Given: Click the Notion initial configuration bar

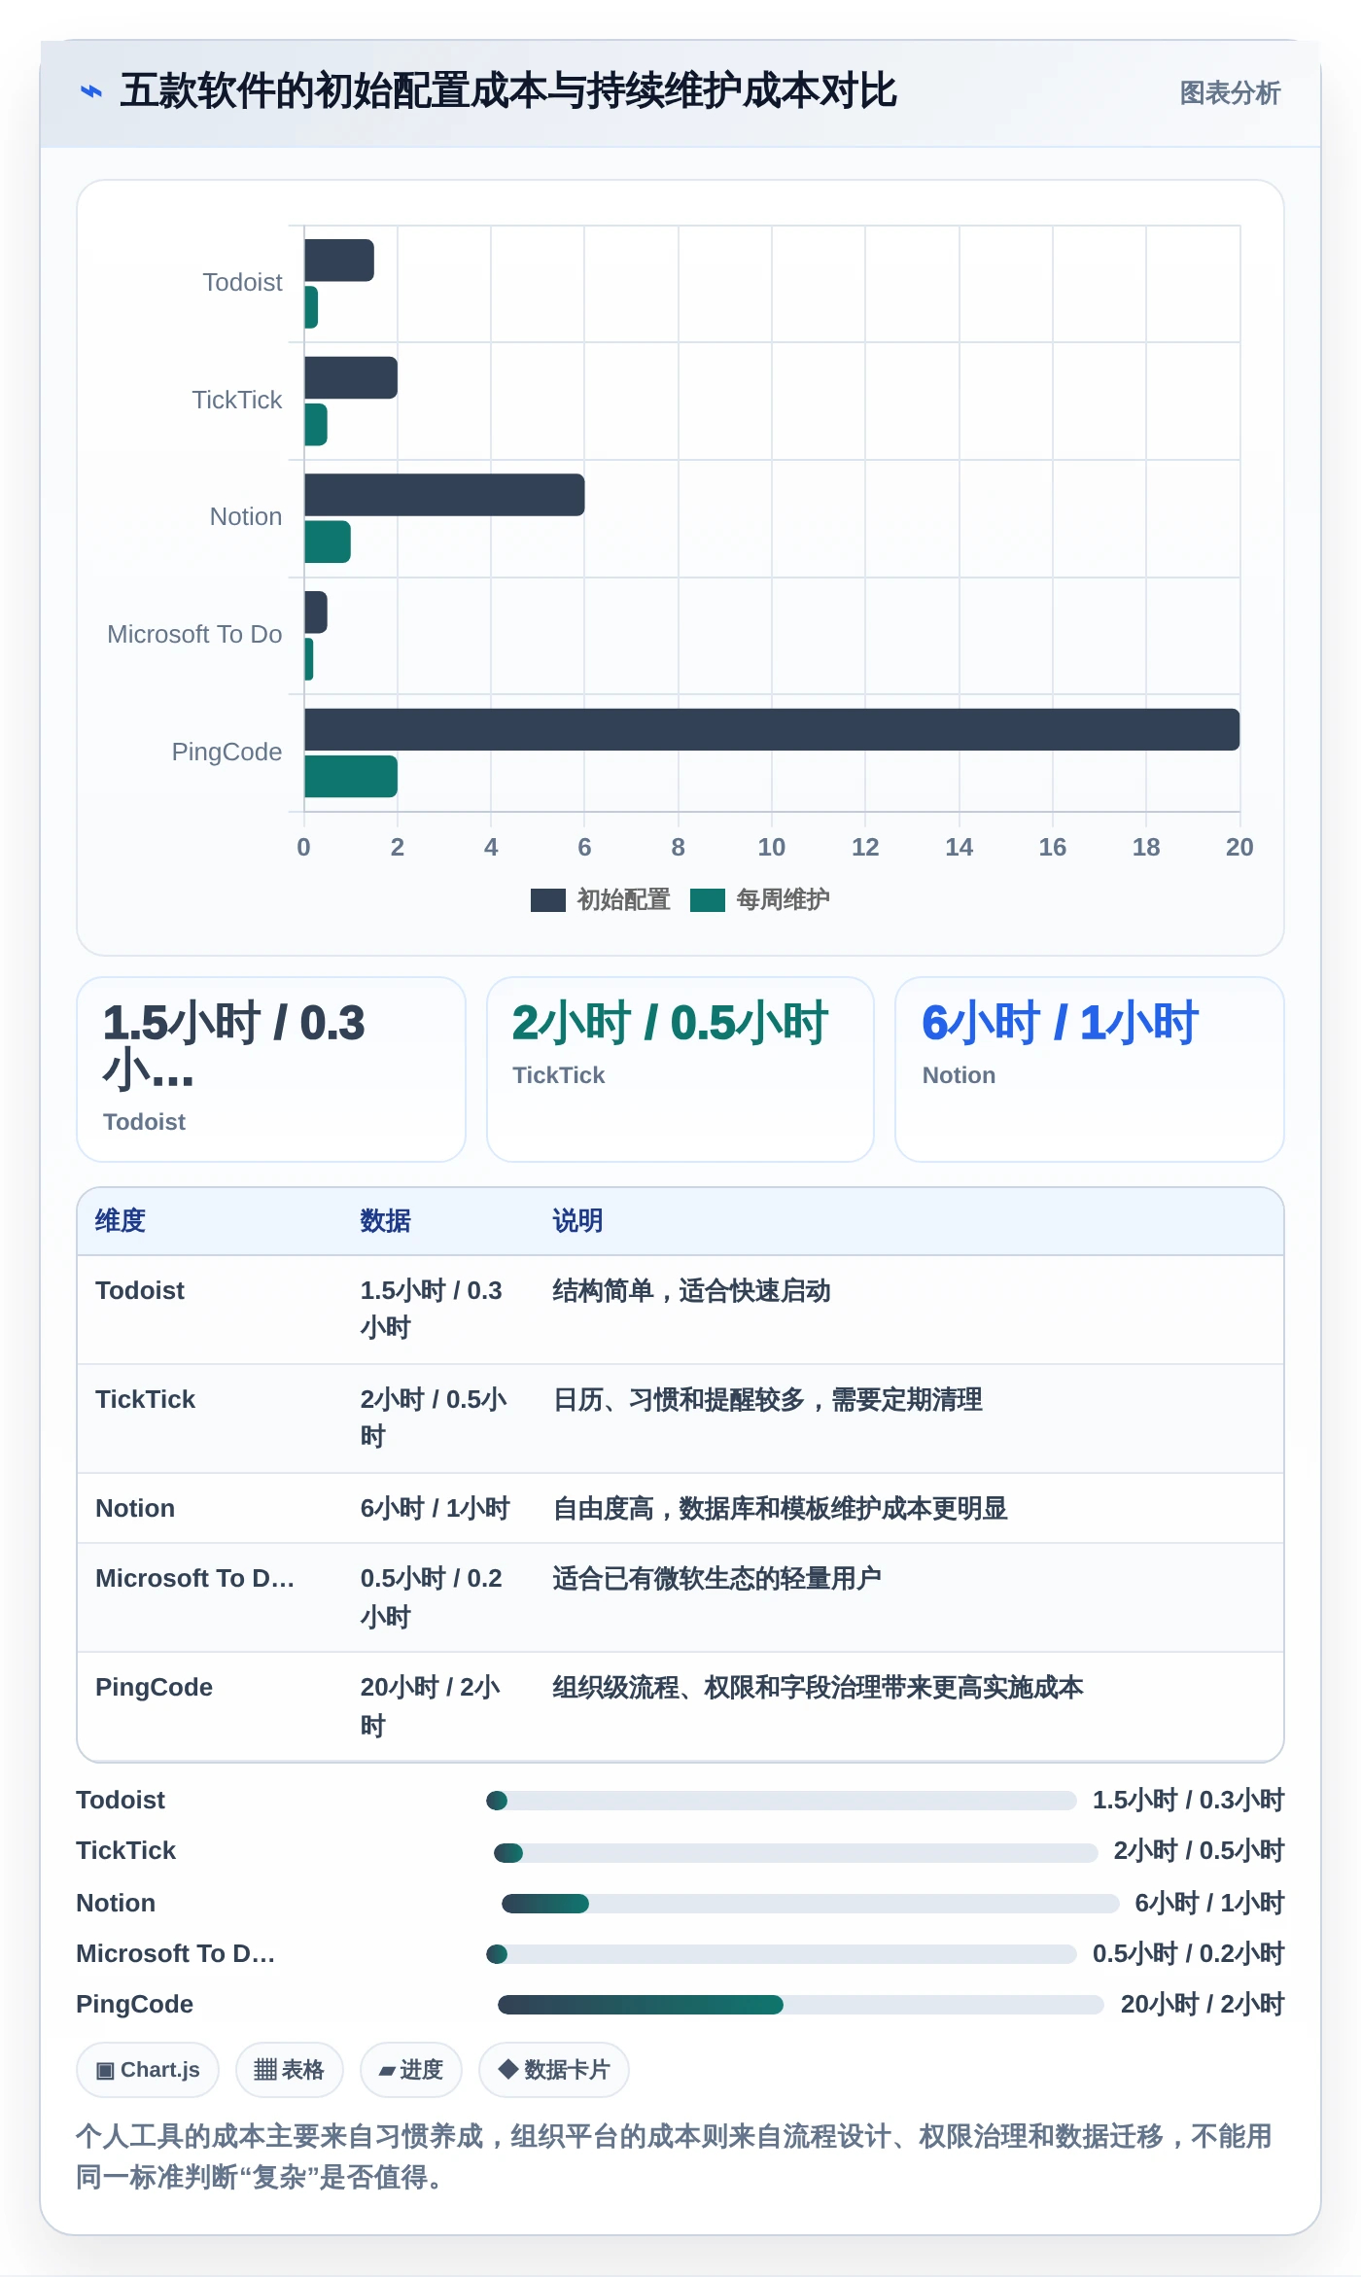Looking at the screenshot, I should click(x=444, y=495).
